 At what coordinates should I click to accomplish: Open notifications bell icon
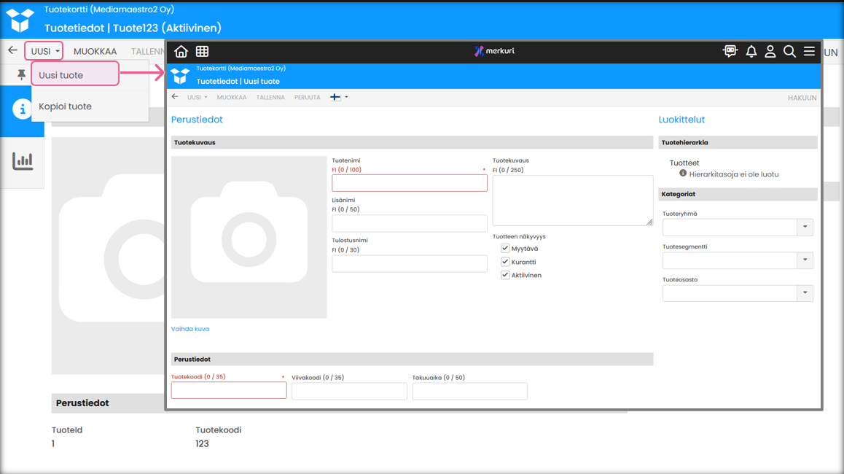[x=751, y=51]
